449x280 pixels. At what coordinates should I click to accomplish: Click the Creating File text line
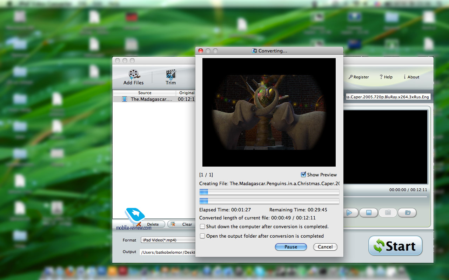click(269, 183)
